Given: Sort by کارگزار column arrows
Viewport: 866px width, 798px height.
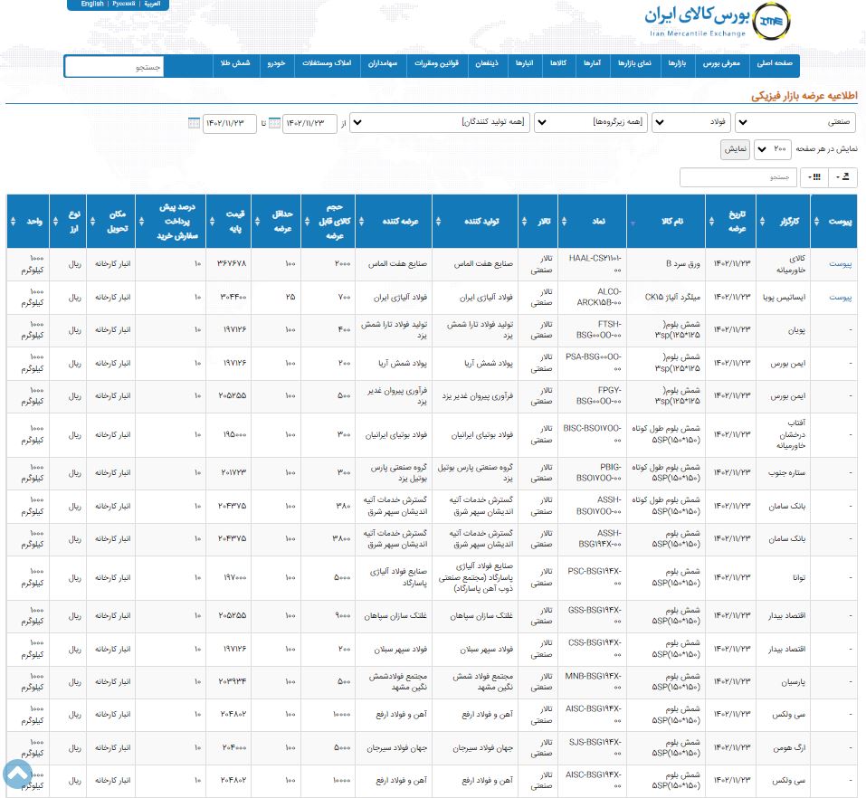Looking at the screenshot, I should (x=762, y=222).
